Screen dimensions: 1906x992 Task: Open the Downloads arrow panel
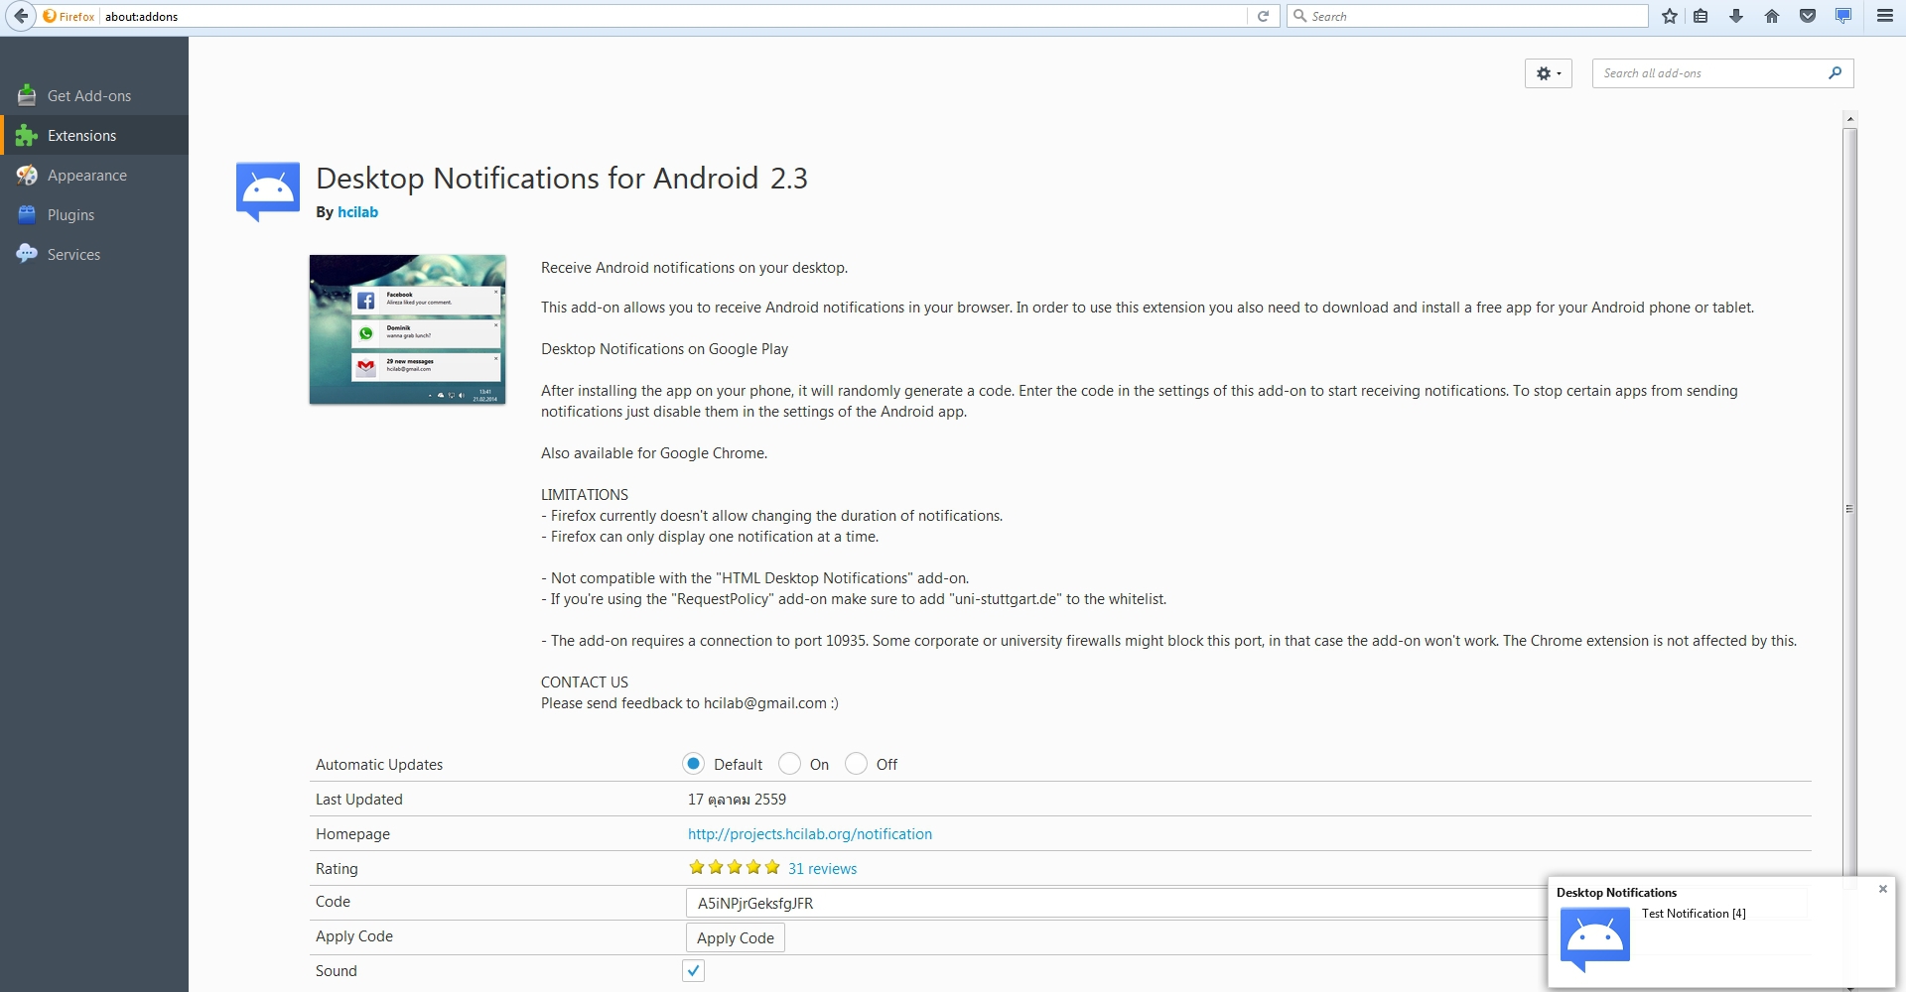[1736, 16]
